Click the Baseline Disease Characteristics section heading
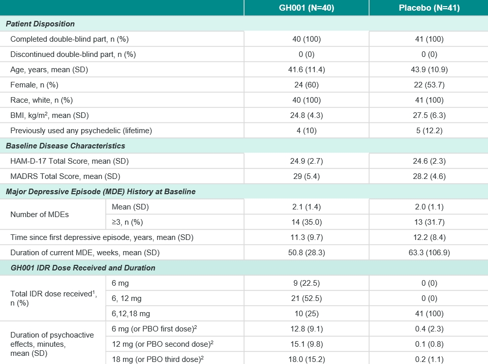Image resolution: width=488 pixels, height=364 pixels. 66,146
